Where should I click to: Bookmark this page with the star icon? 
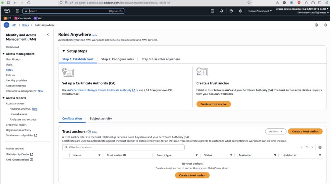[249, 3]
